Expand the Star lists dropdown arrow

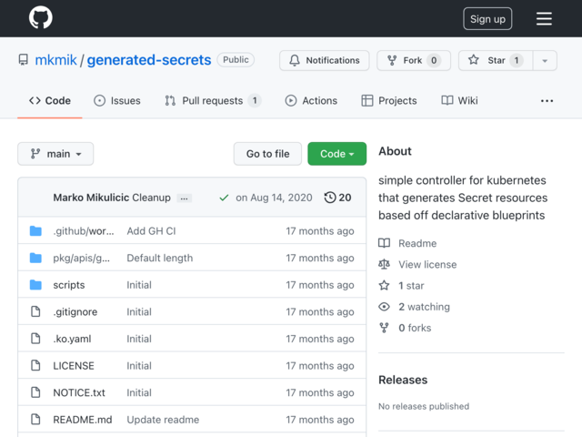(545, 60)
